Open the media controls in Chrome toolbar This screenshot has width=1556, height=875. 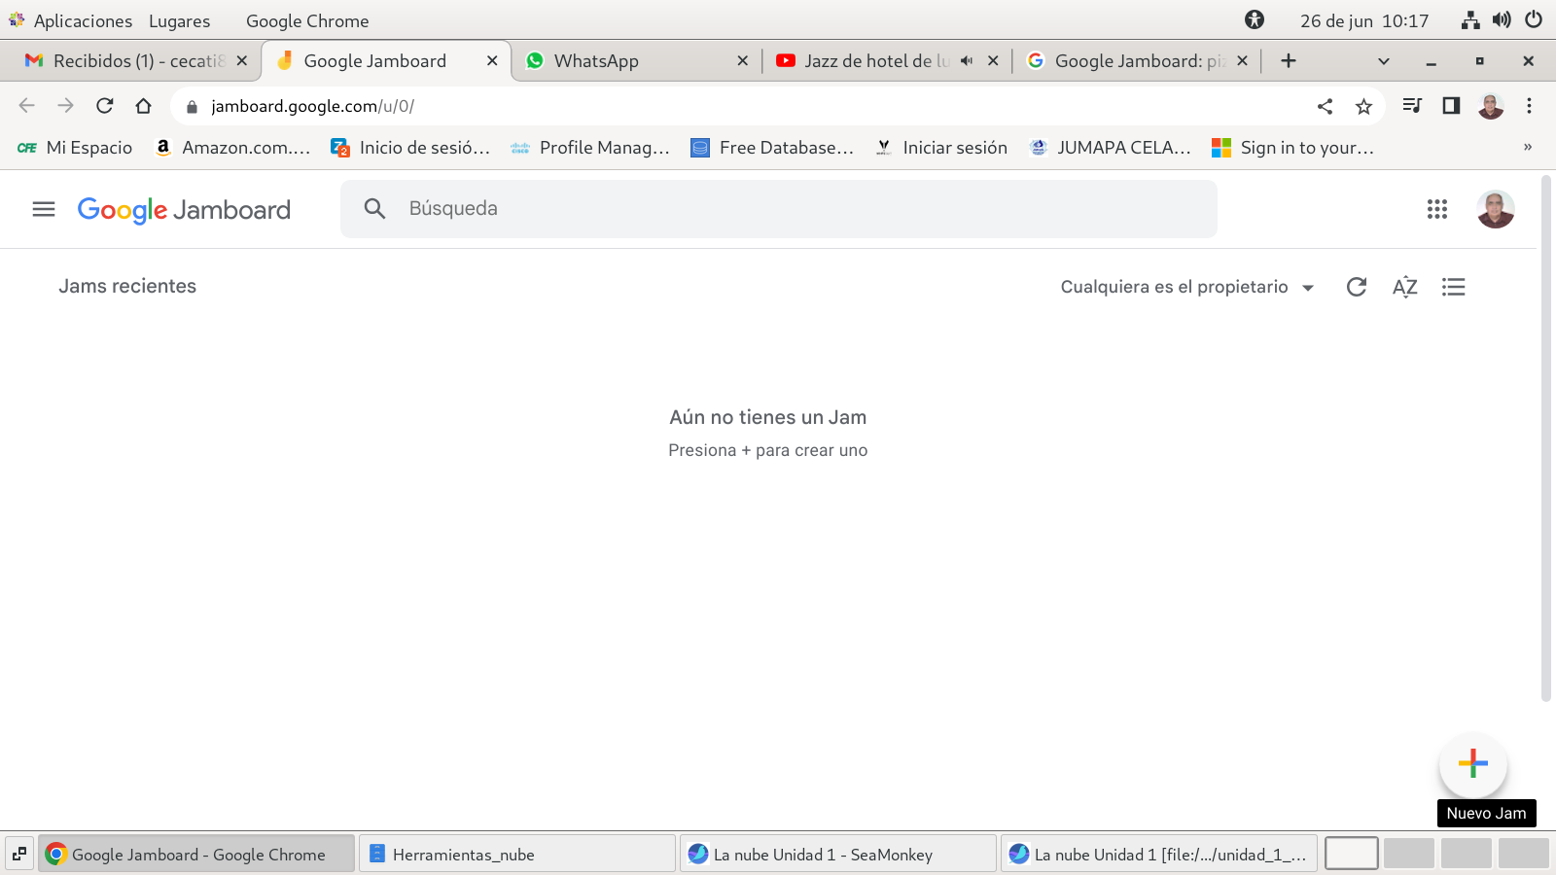click(x=1412, y=106)
